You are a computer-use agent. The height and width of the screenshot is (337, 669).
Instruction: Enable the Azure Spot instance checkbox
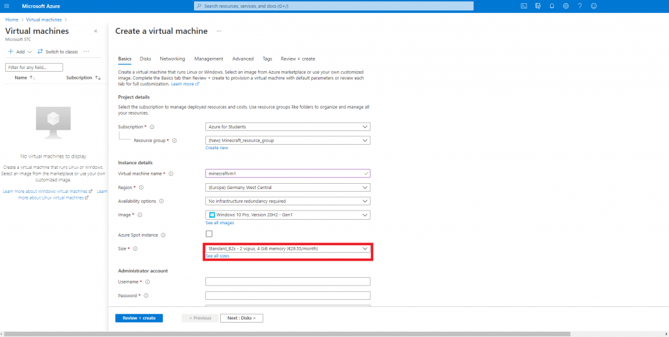(209, 234)
